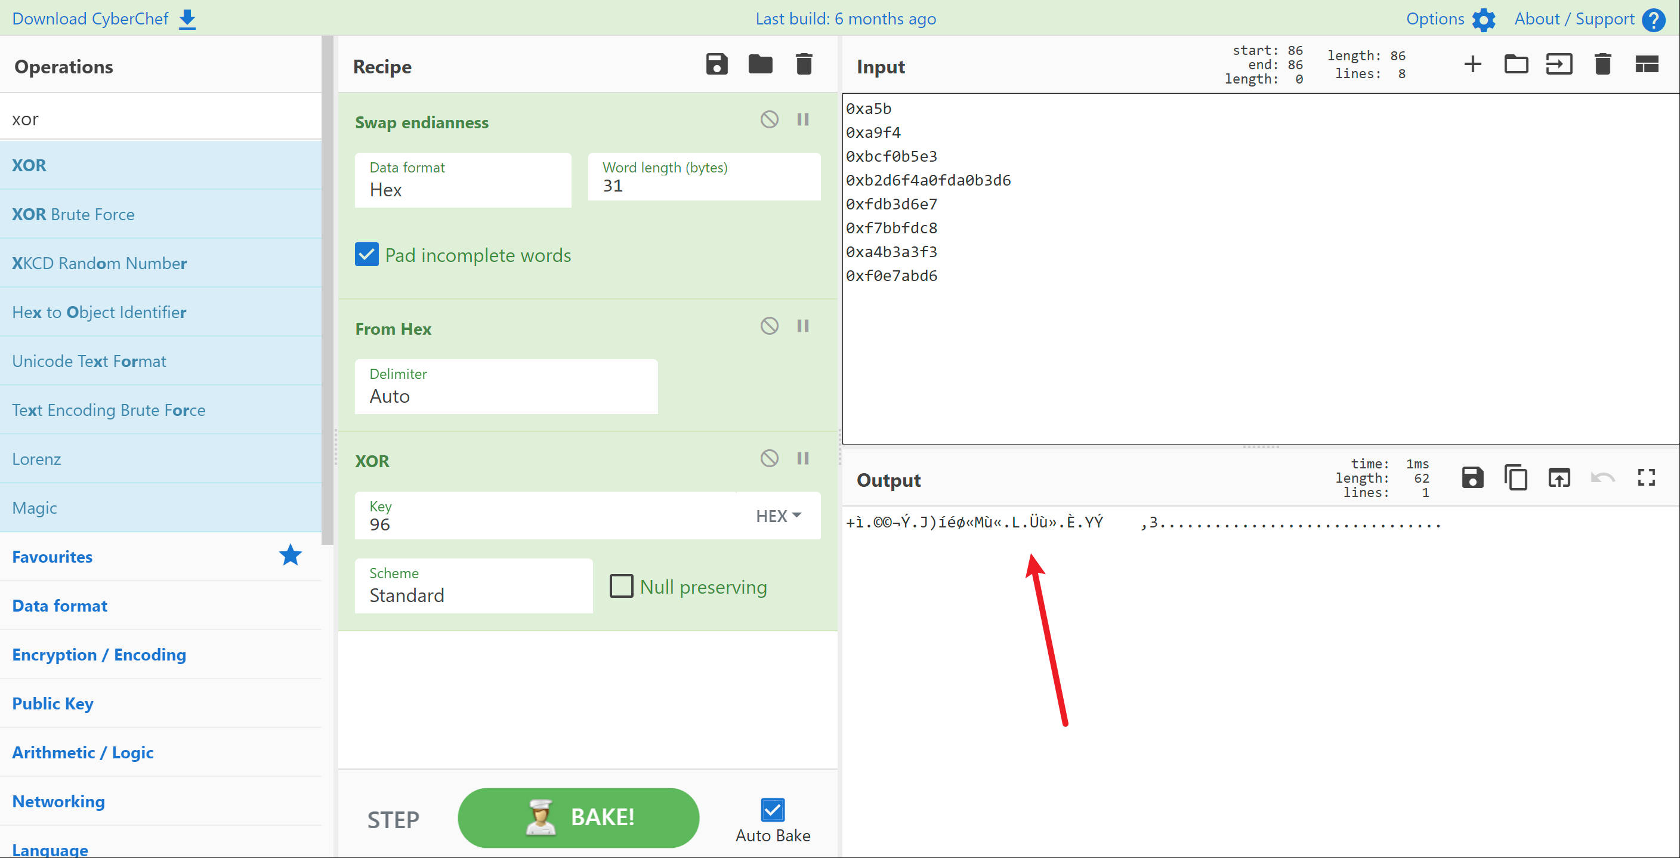This screenshot has height=858, width=1680.
Task: Expand the Encryption / Encoding category
Action: [99, 655]
